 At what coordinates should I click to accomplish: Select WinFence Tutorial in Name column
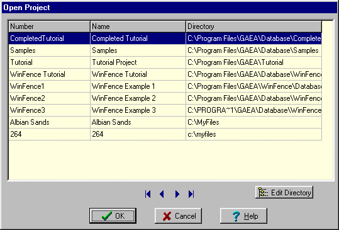click(138, 74)
